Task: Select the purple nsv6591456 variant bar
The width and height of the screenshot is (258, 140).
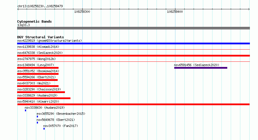Action: 201,68
